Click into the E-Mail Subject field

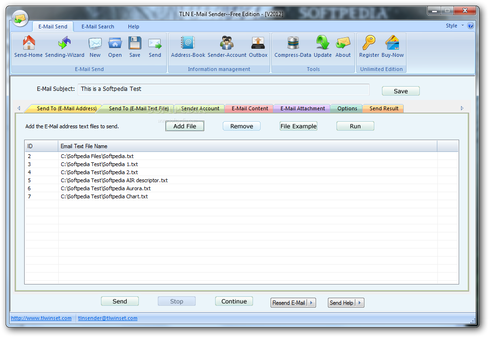[x=223, y=89]
